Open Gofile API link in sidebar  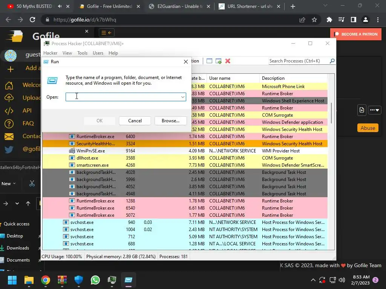pyautogui.click(x=27, y=111)
